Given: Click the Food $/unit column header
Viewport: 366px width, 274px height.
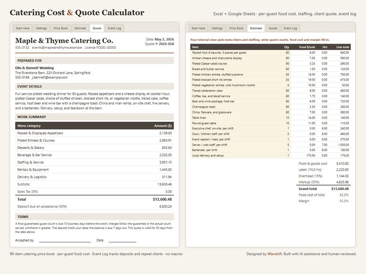Looking at the screenshot, I should 307,47.
